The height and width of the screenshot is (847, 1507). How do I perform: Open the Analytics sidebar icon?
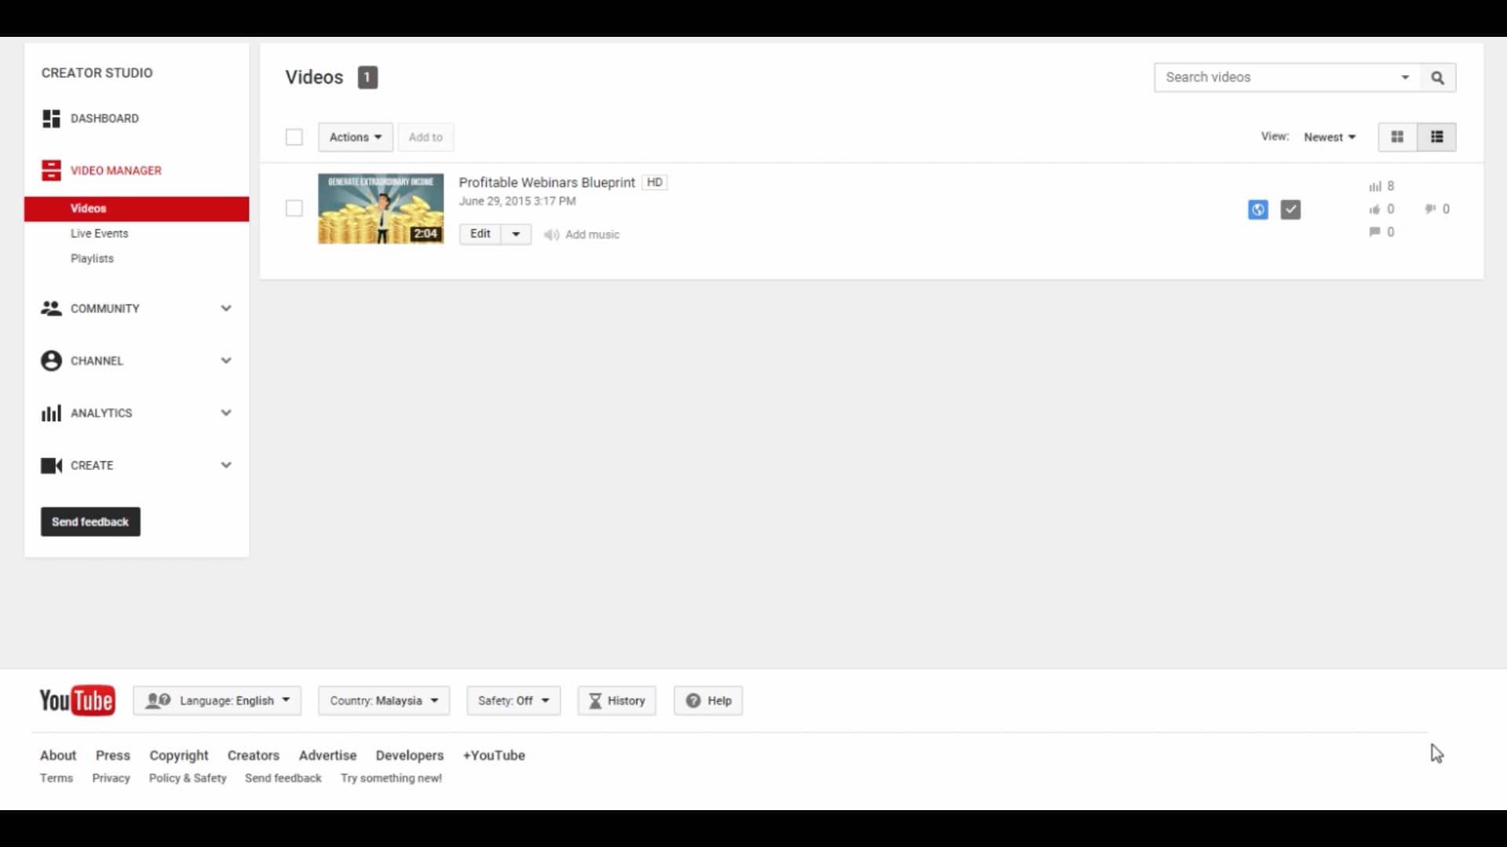[x=51, y=413]
